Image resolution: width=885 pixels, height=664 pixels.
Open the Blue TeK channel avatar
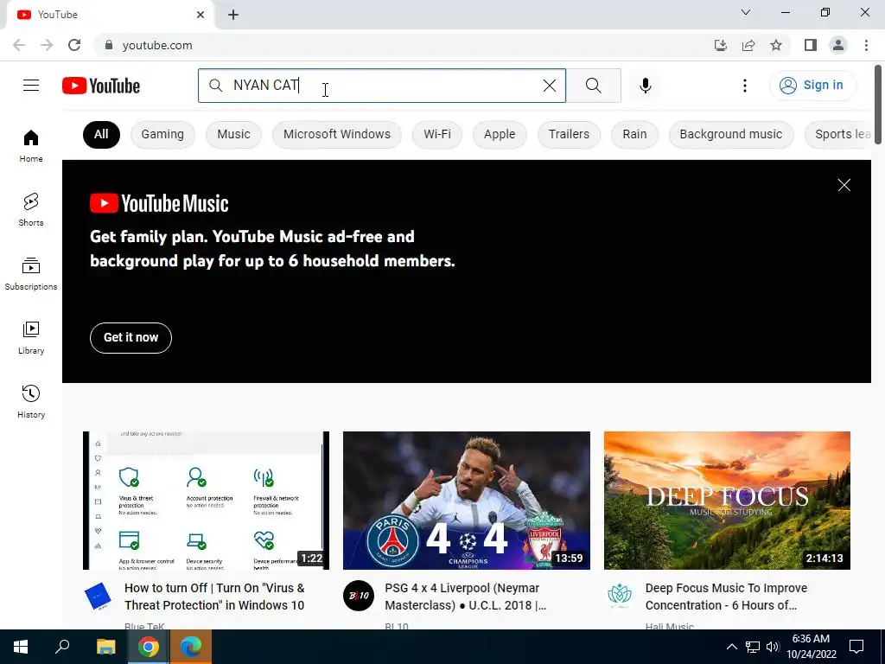point(99,597)
